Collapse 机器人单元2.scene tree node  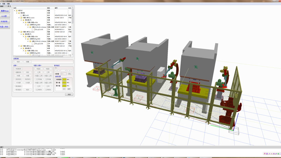(x=19, y=32)
